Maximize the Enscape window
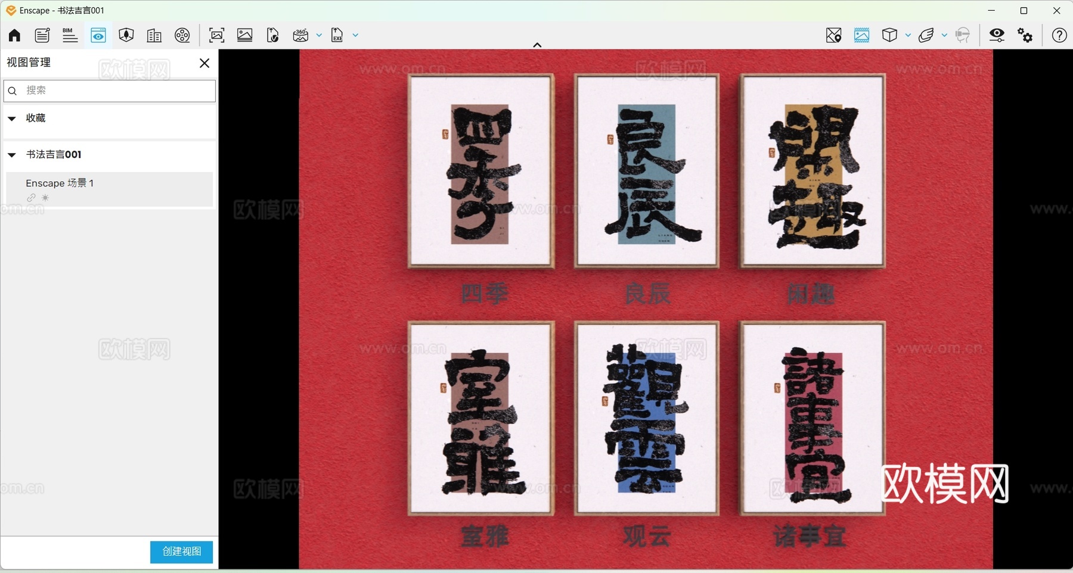 [x=1024, y=10]
